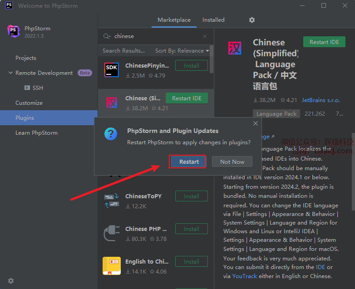Open settings gear at bottom left
Screen dimensions: 355x289
click(11, 281)
